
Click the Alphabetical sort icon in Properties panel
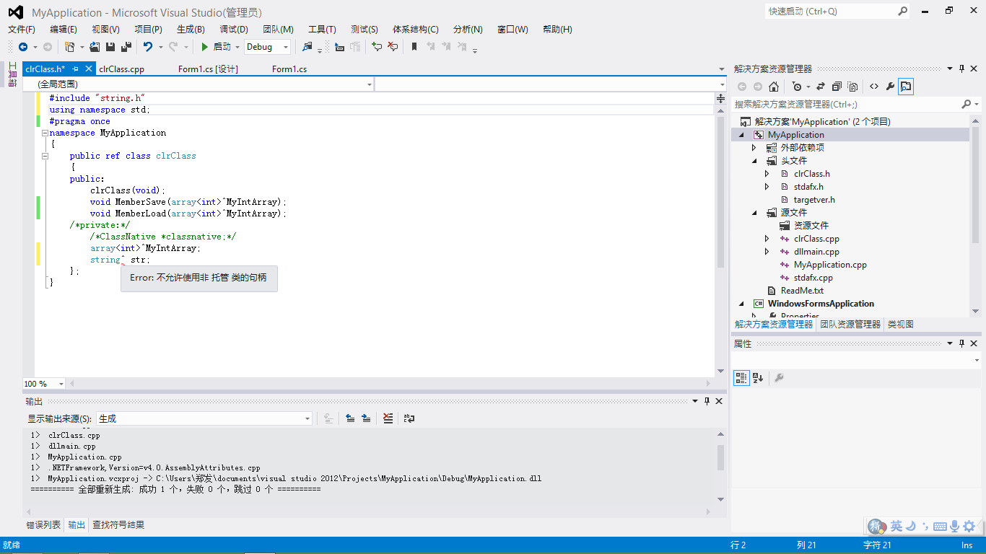(758, 377)
